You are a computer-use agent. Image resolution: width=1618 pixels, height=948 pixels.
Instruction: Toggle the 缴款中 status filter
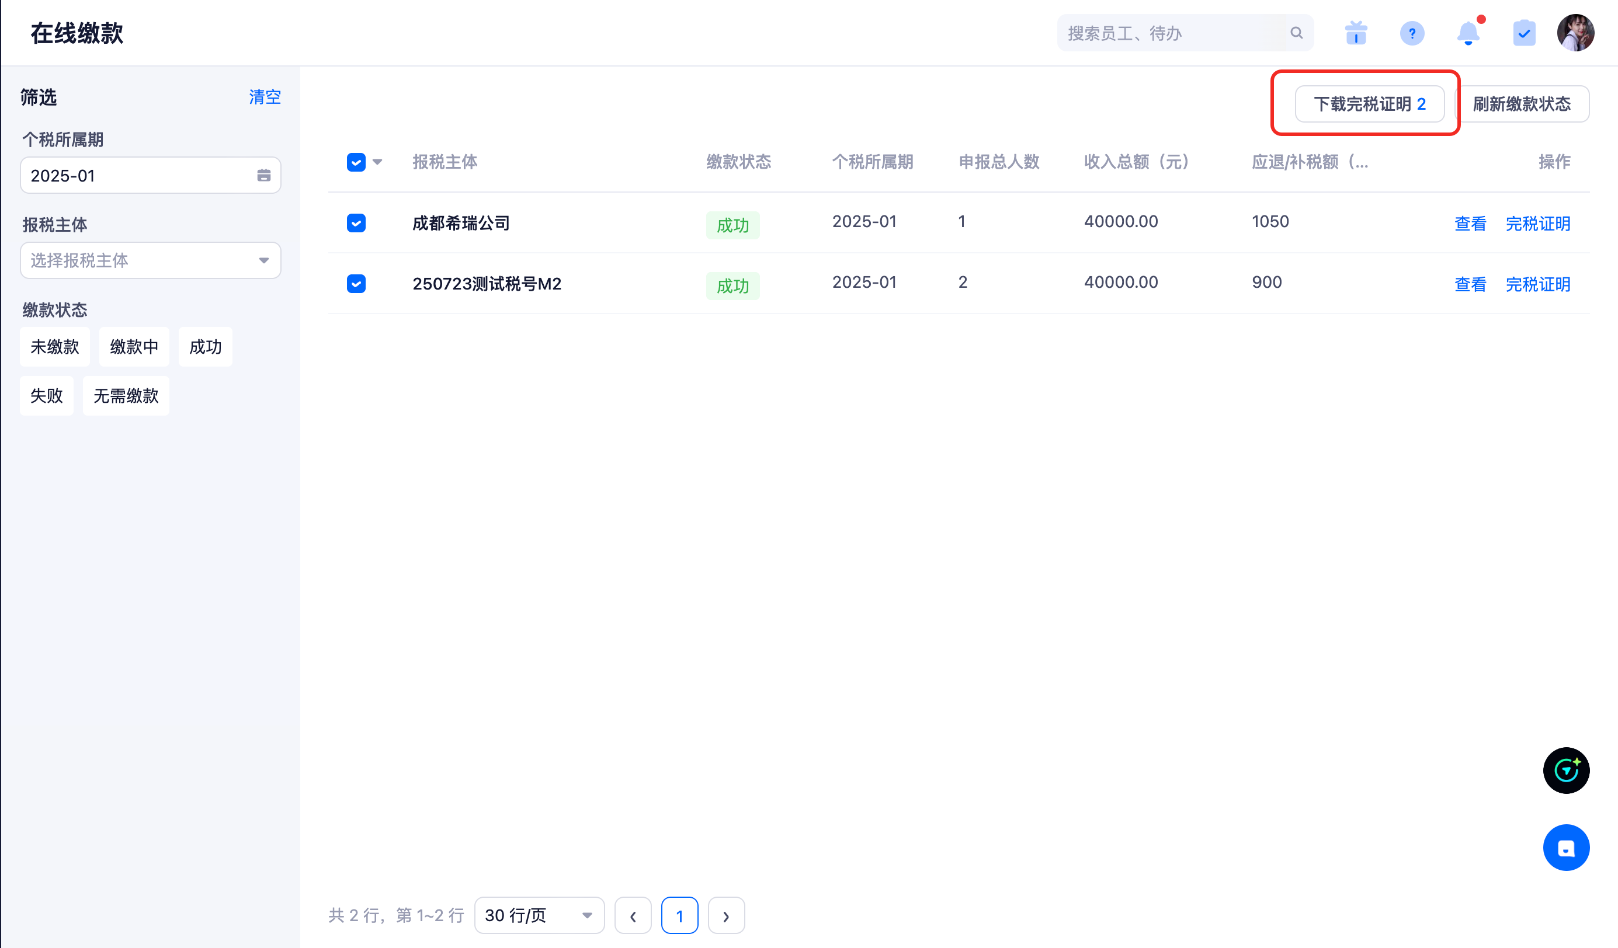[x=134, y=347]
